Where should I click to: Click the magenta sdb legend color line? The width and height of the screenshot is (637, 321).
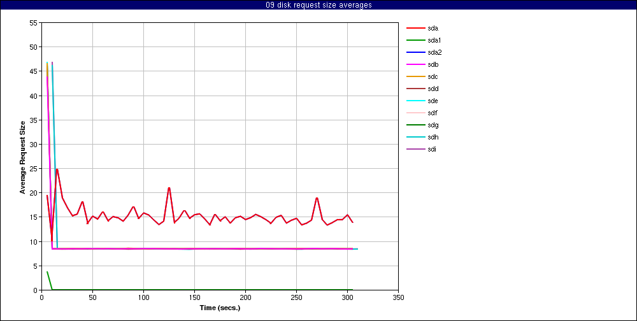click(415, 64)
